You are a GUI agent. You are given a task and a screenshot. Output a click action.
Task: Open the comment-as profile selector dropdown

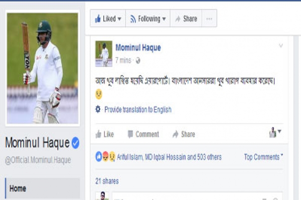coord(275,132)
